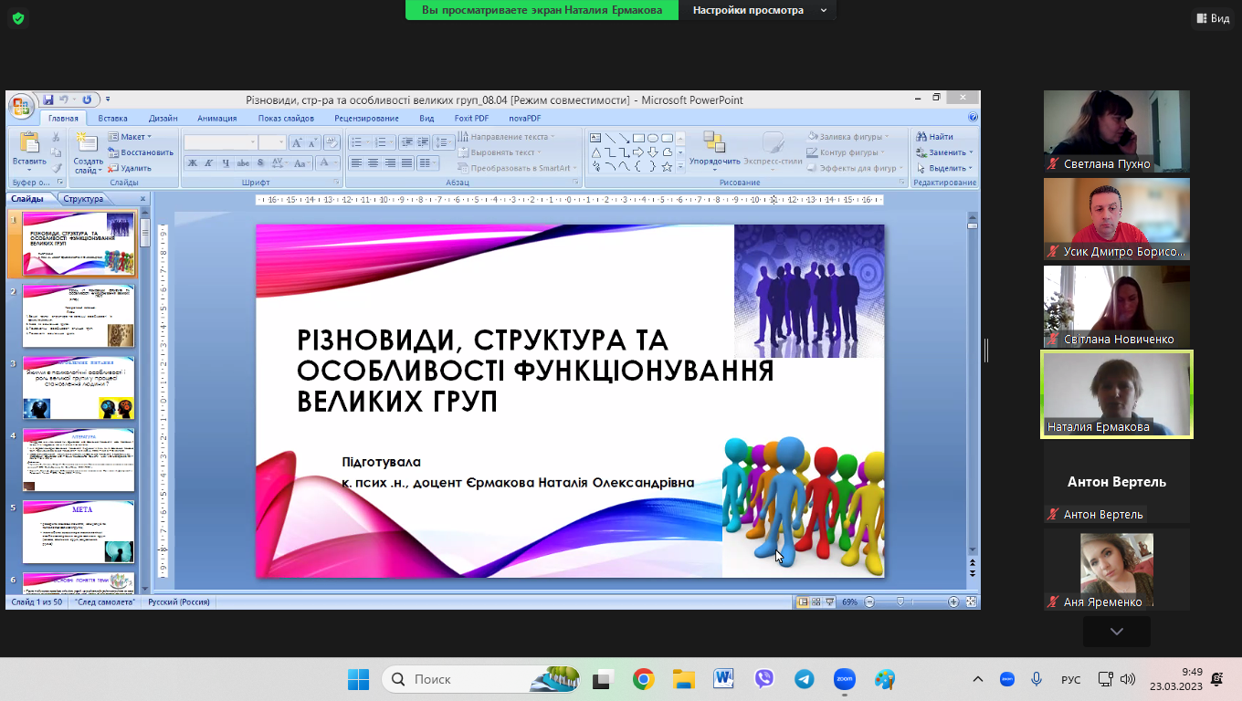Select the text box shape in gallery
The image size is (1242, 701).
[x=595, y=138]
